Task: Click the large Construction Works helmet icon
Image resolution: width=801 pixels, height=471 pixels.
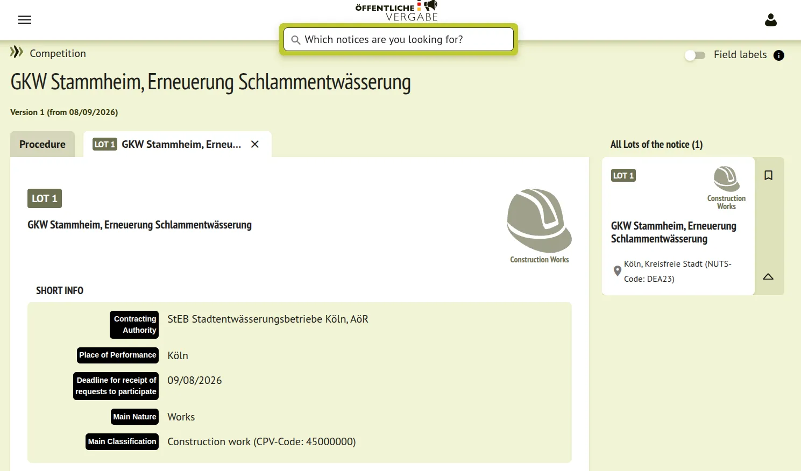Action: coord(539,220)
